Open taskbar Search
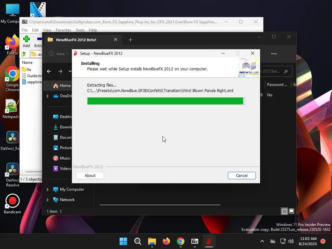332x249 pixels. pos(137,241)
